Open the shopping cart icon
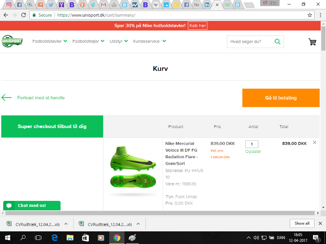Viewport: 326px width, 244px height. coord(312,41)
